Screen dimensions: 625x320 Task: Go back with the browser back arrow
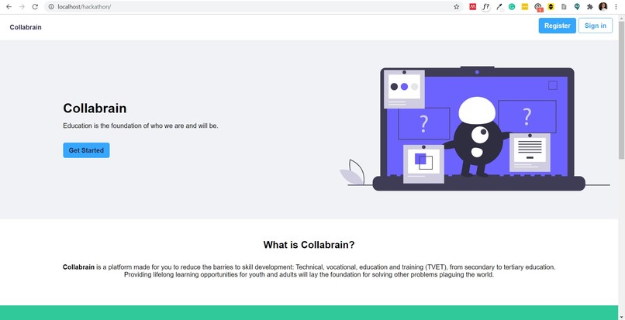point(9,7)
